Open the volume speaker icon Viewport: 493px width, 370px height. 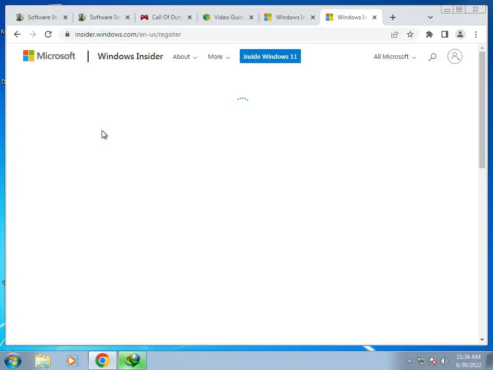(x=444, y=361)
